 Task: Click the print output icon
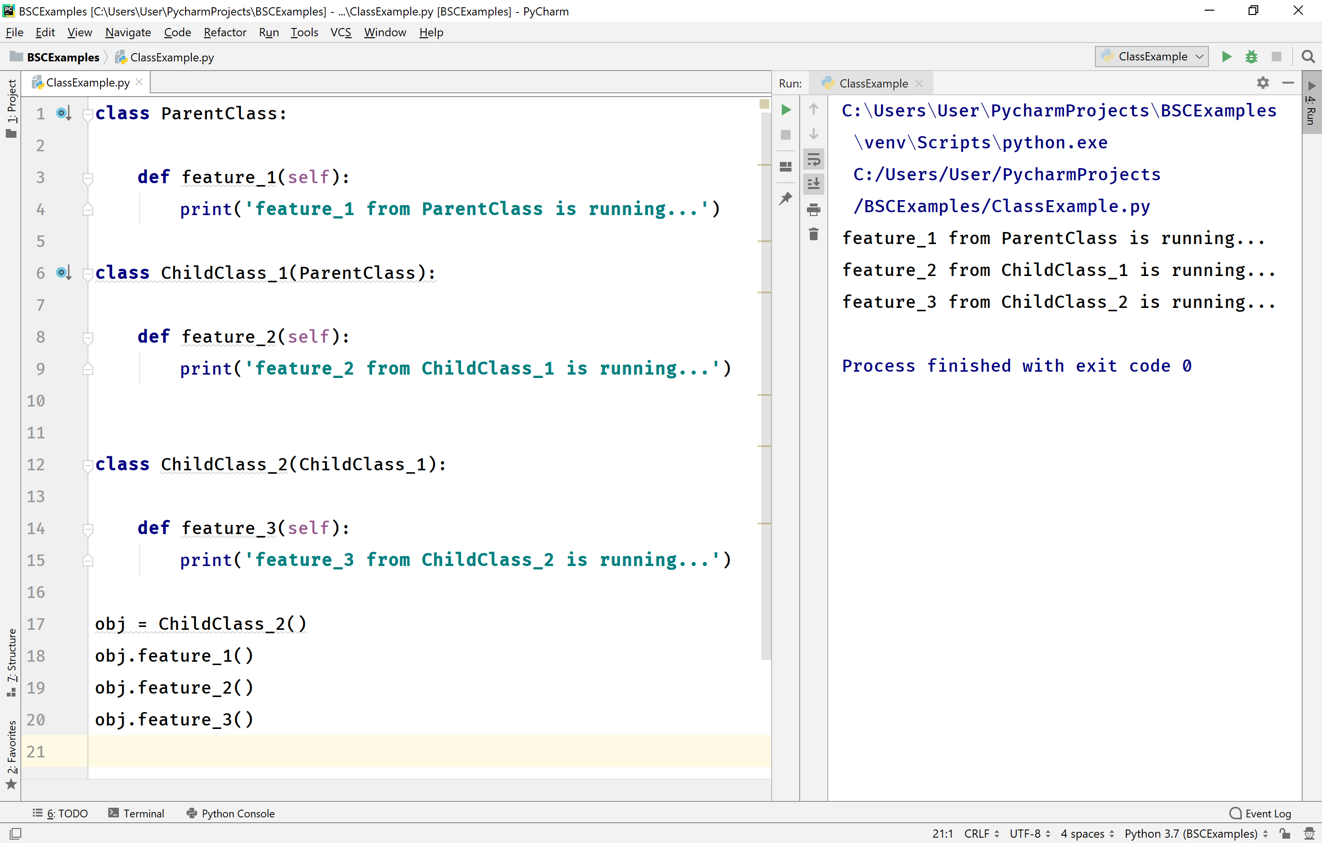pyautogui.click(x=814, y=209)
